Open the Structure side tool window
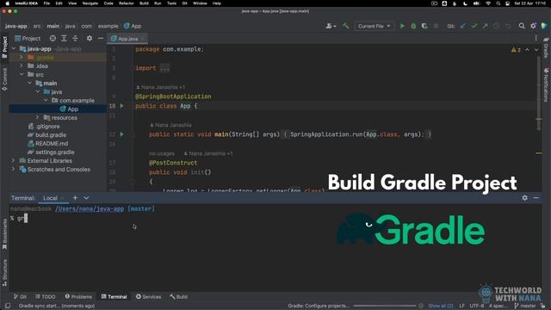The height and width of the screenshot is (310, 551). coord(4,273)
